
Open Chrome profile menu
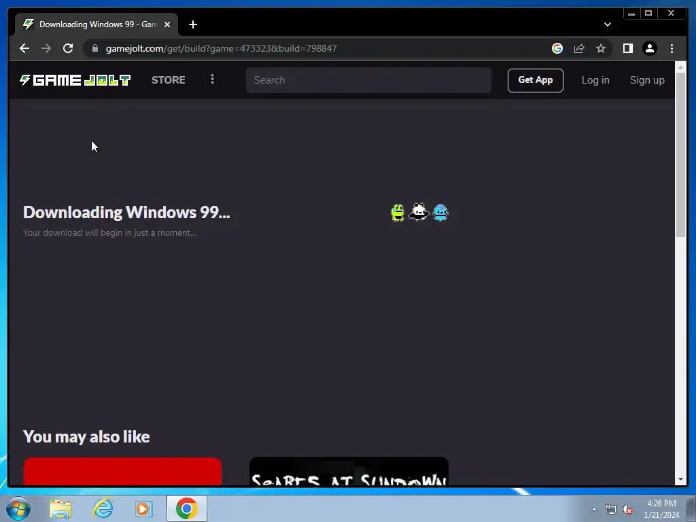(x=649, y=48)
